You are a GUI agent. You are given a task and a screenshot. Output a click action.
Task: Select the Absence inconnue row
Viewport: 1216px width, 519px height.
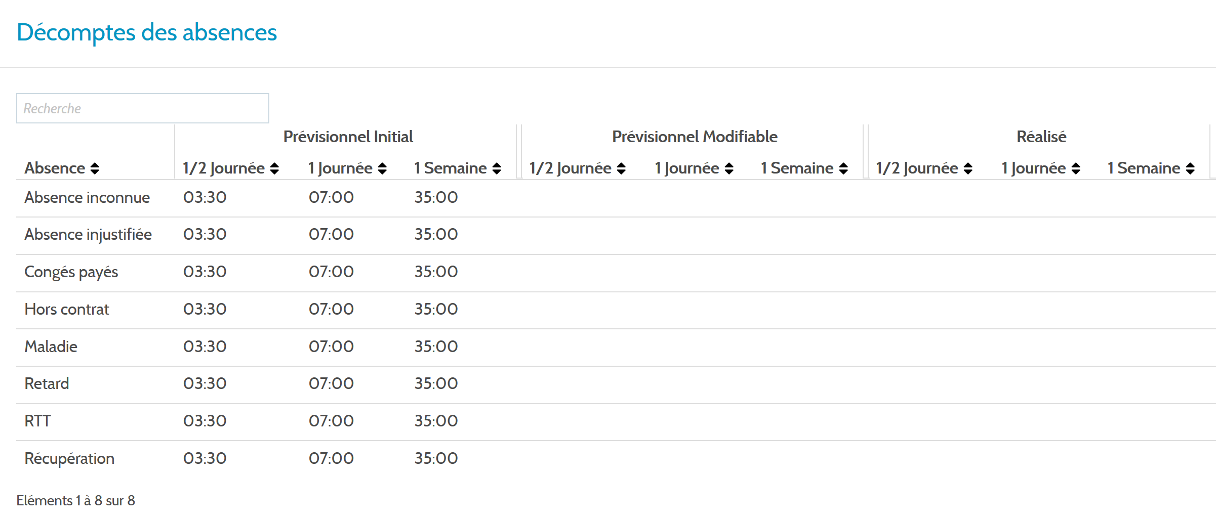pyautogui.click(x=616, y=198)
